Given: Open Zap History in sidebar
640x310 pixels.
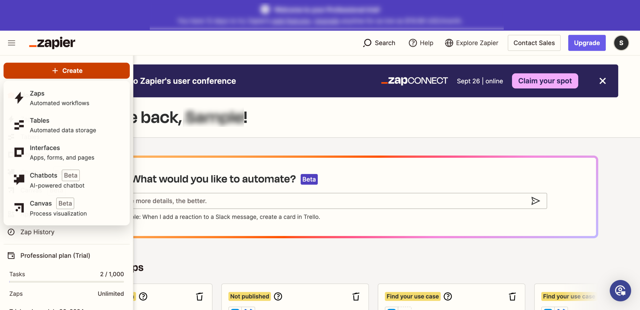Looking at the screenshot, I should [x=37, y=232].
